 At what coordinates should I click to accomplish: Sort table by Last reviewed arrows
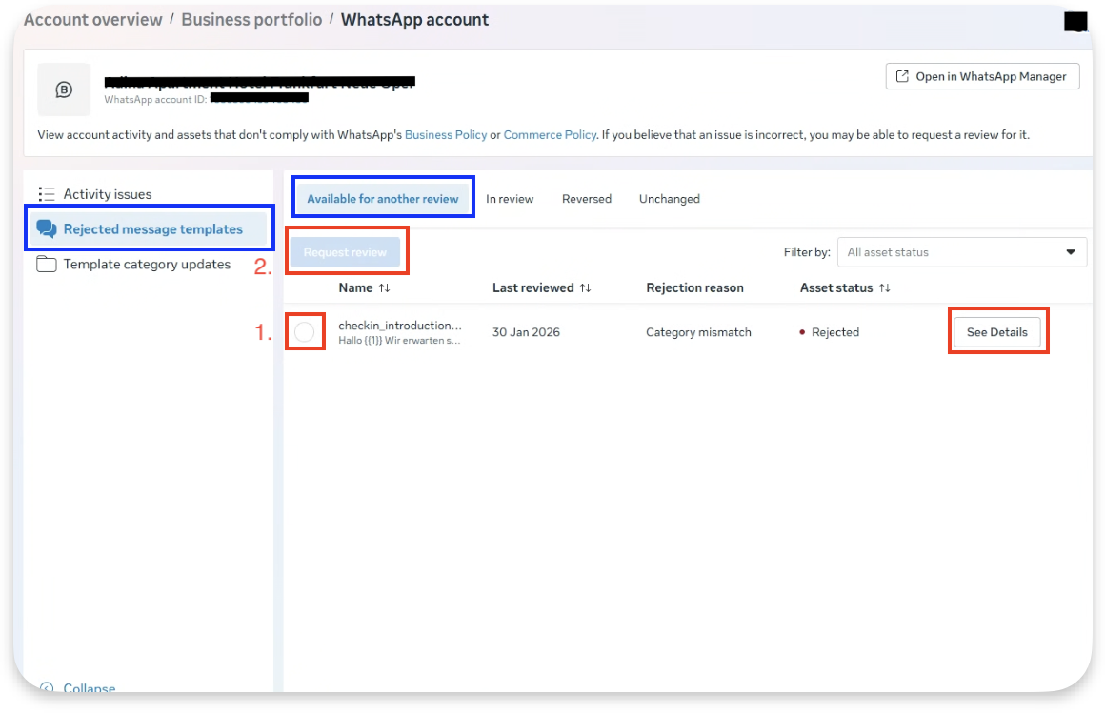pyautogui.click(x=585, y=288)
